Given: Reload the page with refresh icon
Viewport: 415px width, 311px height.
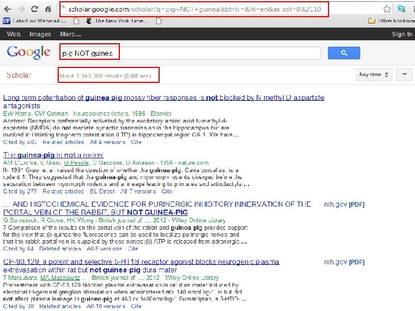Looking at the screenshot, I should click(35, 9).
